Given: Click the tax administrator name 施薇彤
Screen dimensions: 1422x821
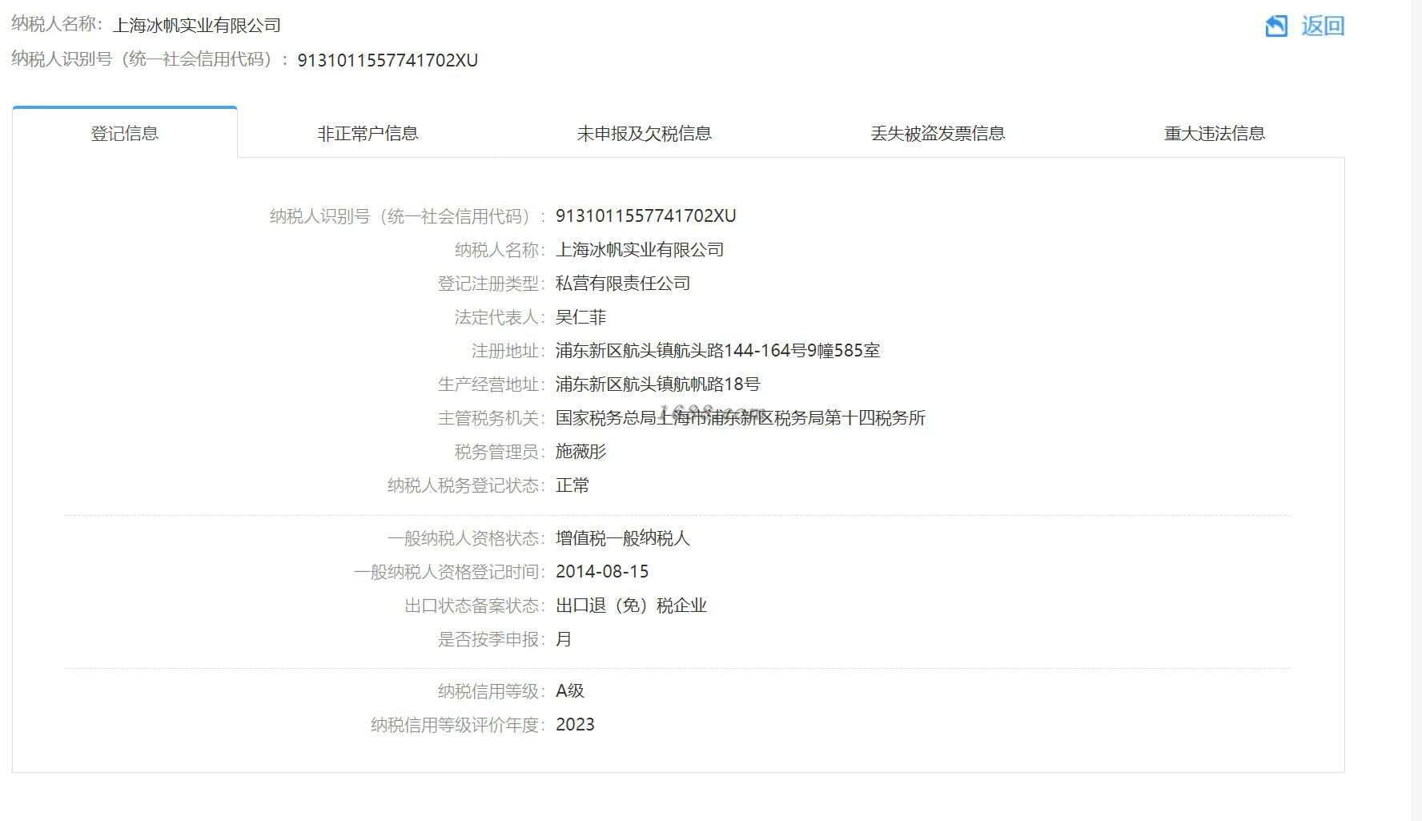Looking at the screenshot, I should tap(581, 452).
